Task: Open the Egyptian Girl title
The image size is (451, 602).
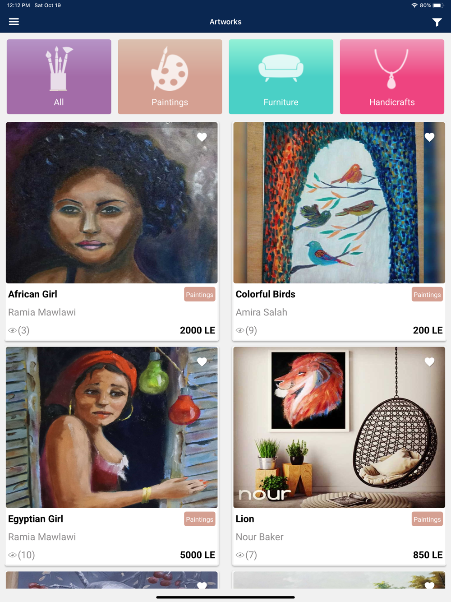Action: [x=36, y=519]
